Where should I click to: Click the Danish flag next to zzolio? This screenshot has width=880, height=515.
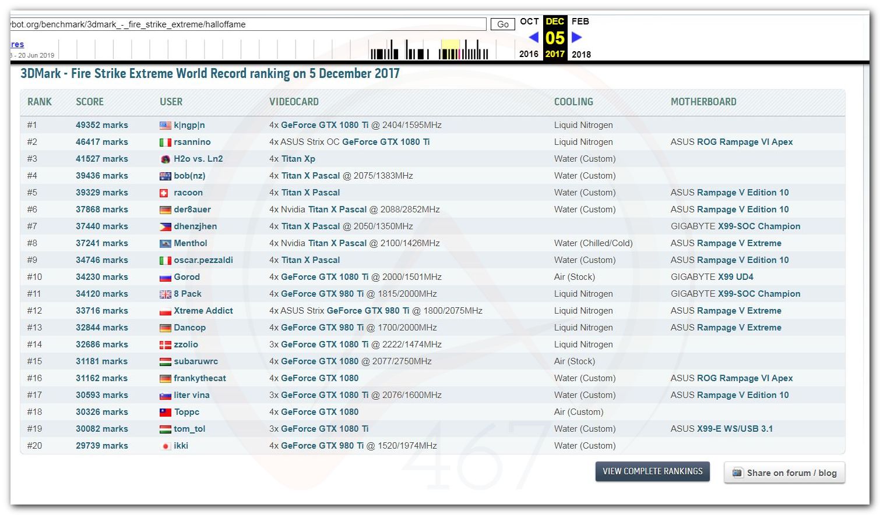(x=166, y=344)
